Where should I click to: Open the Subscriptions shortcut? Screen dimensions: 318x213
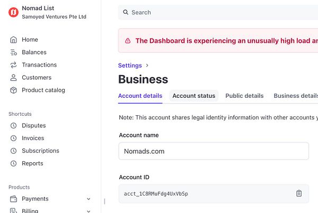point(40,151)
